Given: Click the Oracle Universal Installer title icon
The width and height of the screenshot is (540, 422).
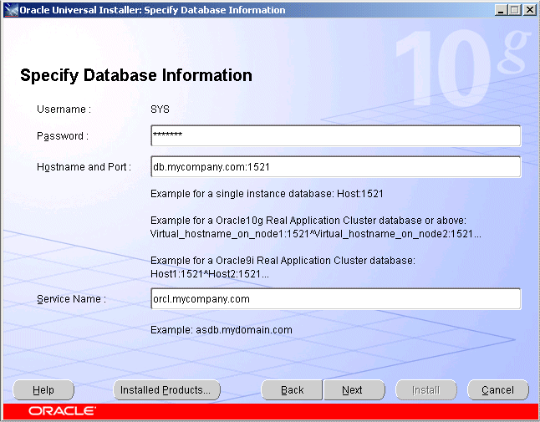Looking at the screenshot, I should pyautogui.click(x=10, y=10).
